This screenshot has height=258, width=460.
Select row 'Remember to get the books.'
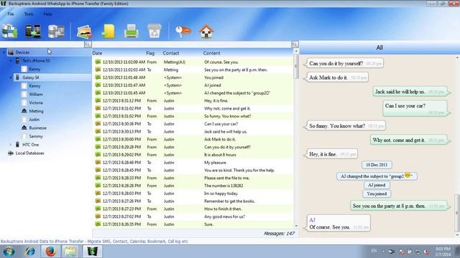pos(193,201)
